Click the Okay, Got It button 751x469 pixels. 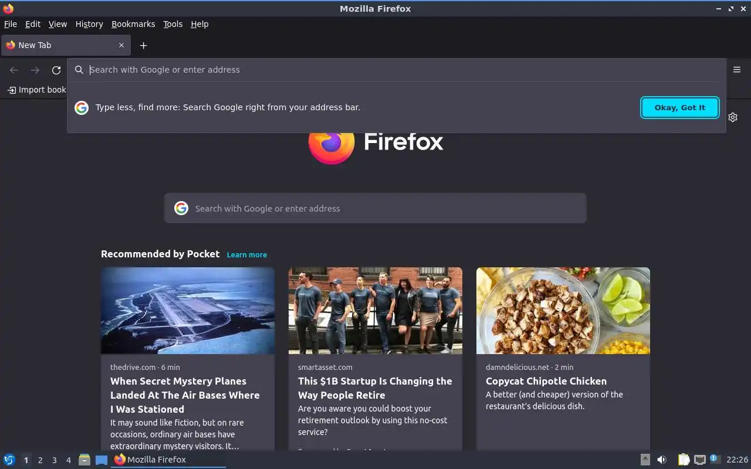[x=680, y=107]
